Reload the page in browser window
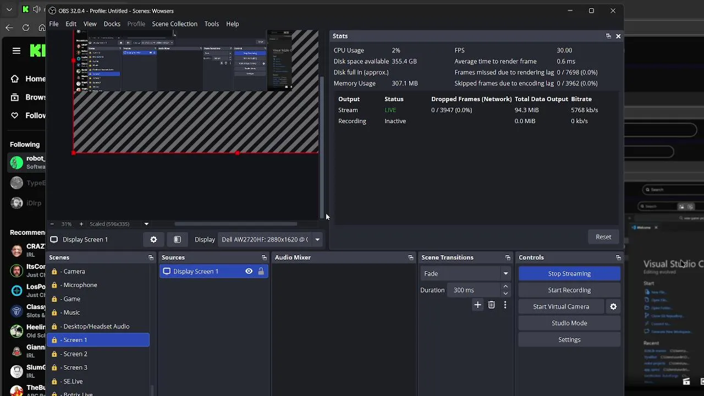704x396 pixels. point(26,28)
